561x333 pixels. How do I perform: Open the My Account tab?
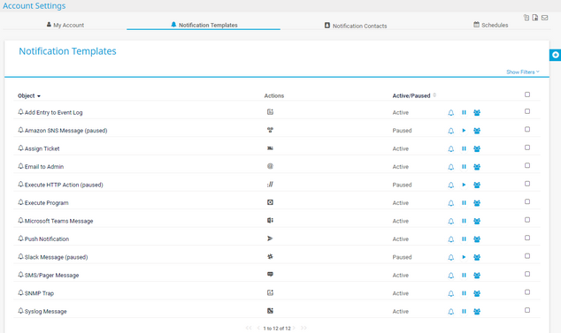click(x=65, y=25)
